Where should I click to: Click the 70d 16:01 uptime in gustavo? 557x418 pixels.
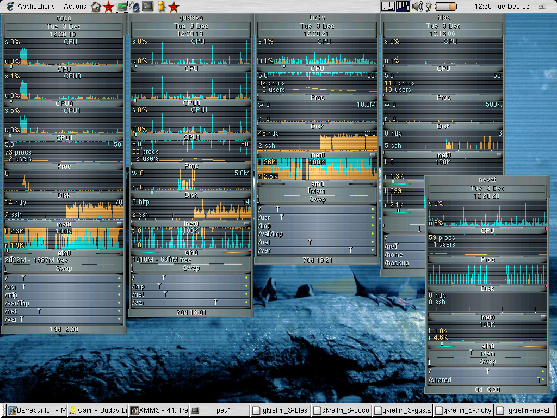pyautogui.click(x=191, y=312)
